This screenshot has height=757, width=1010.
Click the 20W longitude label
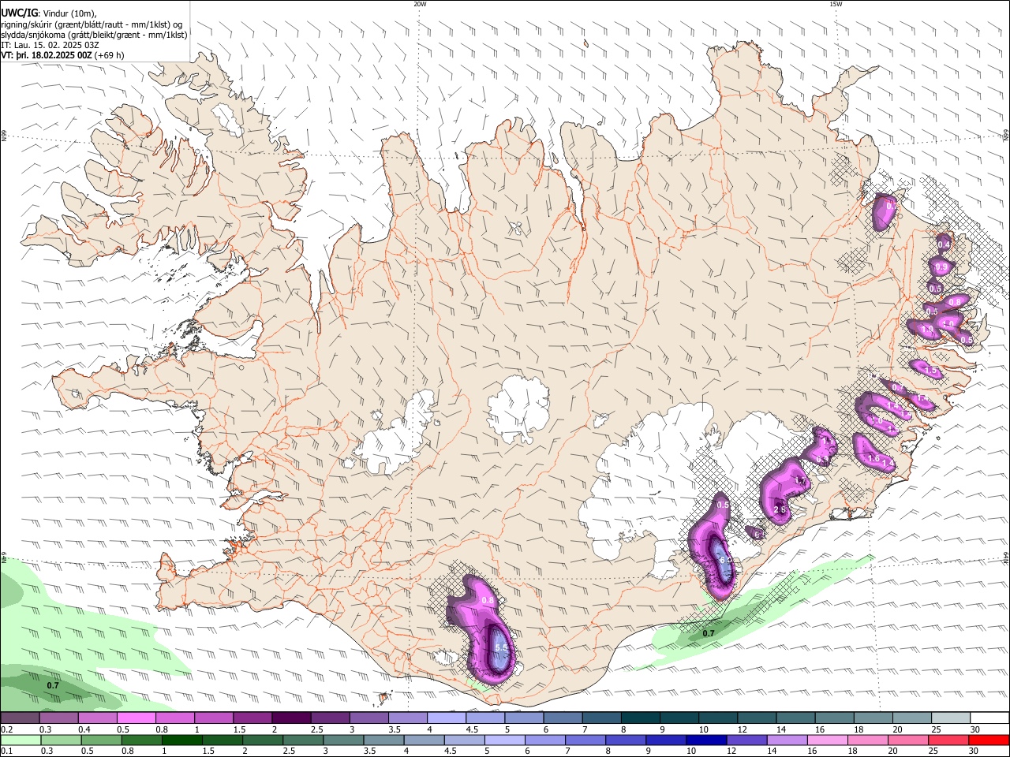[420, 4]
